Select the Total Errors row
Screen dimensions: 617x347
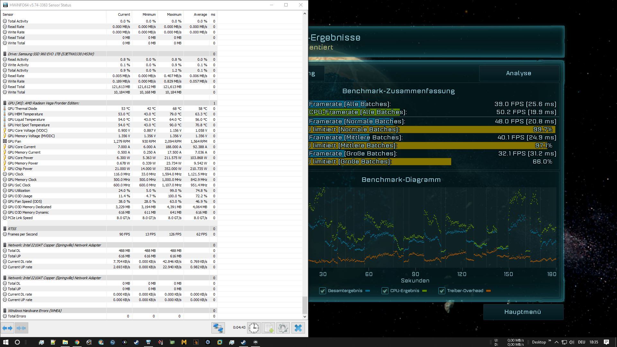point(109,316)
